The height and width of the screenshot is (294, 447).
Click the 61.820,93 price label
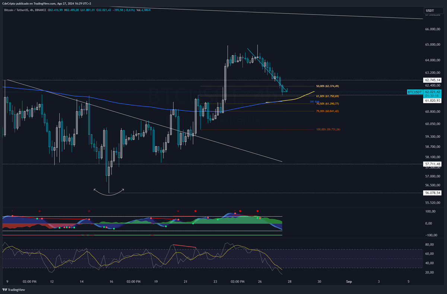click(x=432, y=100)
